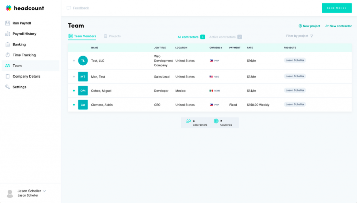Toggle the inactive status dot for Test, LLC

click(74, 60)
